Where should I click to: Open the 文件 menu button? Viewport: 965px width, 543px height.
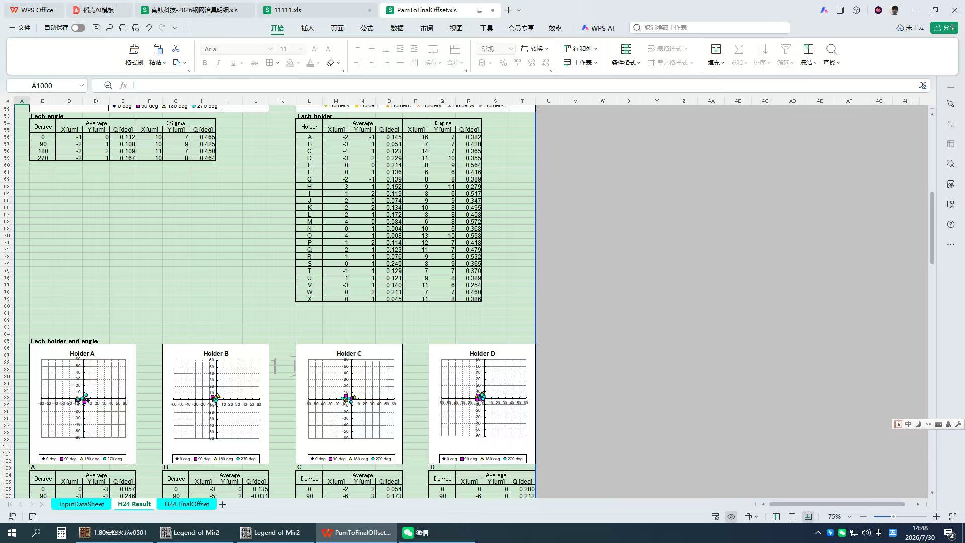click(20, 28)
